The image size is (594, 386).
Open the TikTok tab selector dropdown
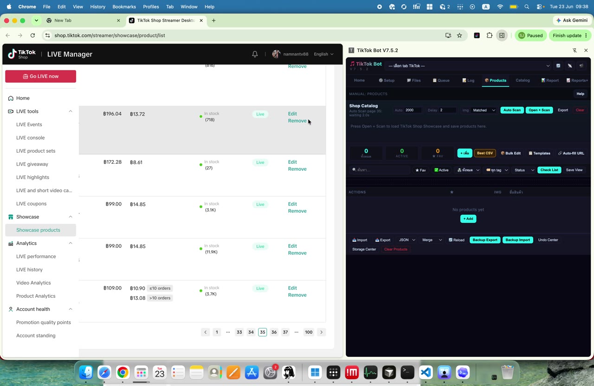click(469, 66)
